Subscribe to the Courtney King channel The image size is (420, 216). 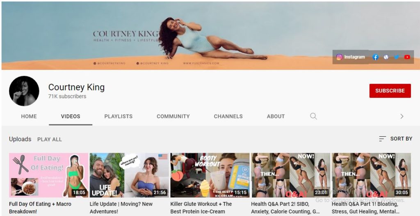click(x=390, y=91)
